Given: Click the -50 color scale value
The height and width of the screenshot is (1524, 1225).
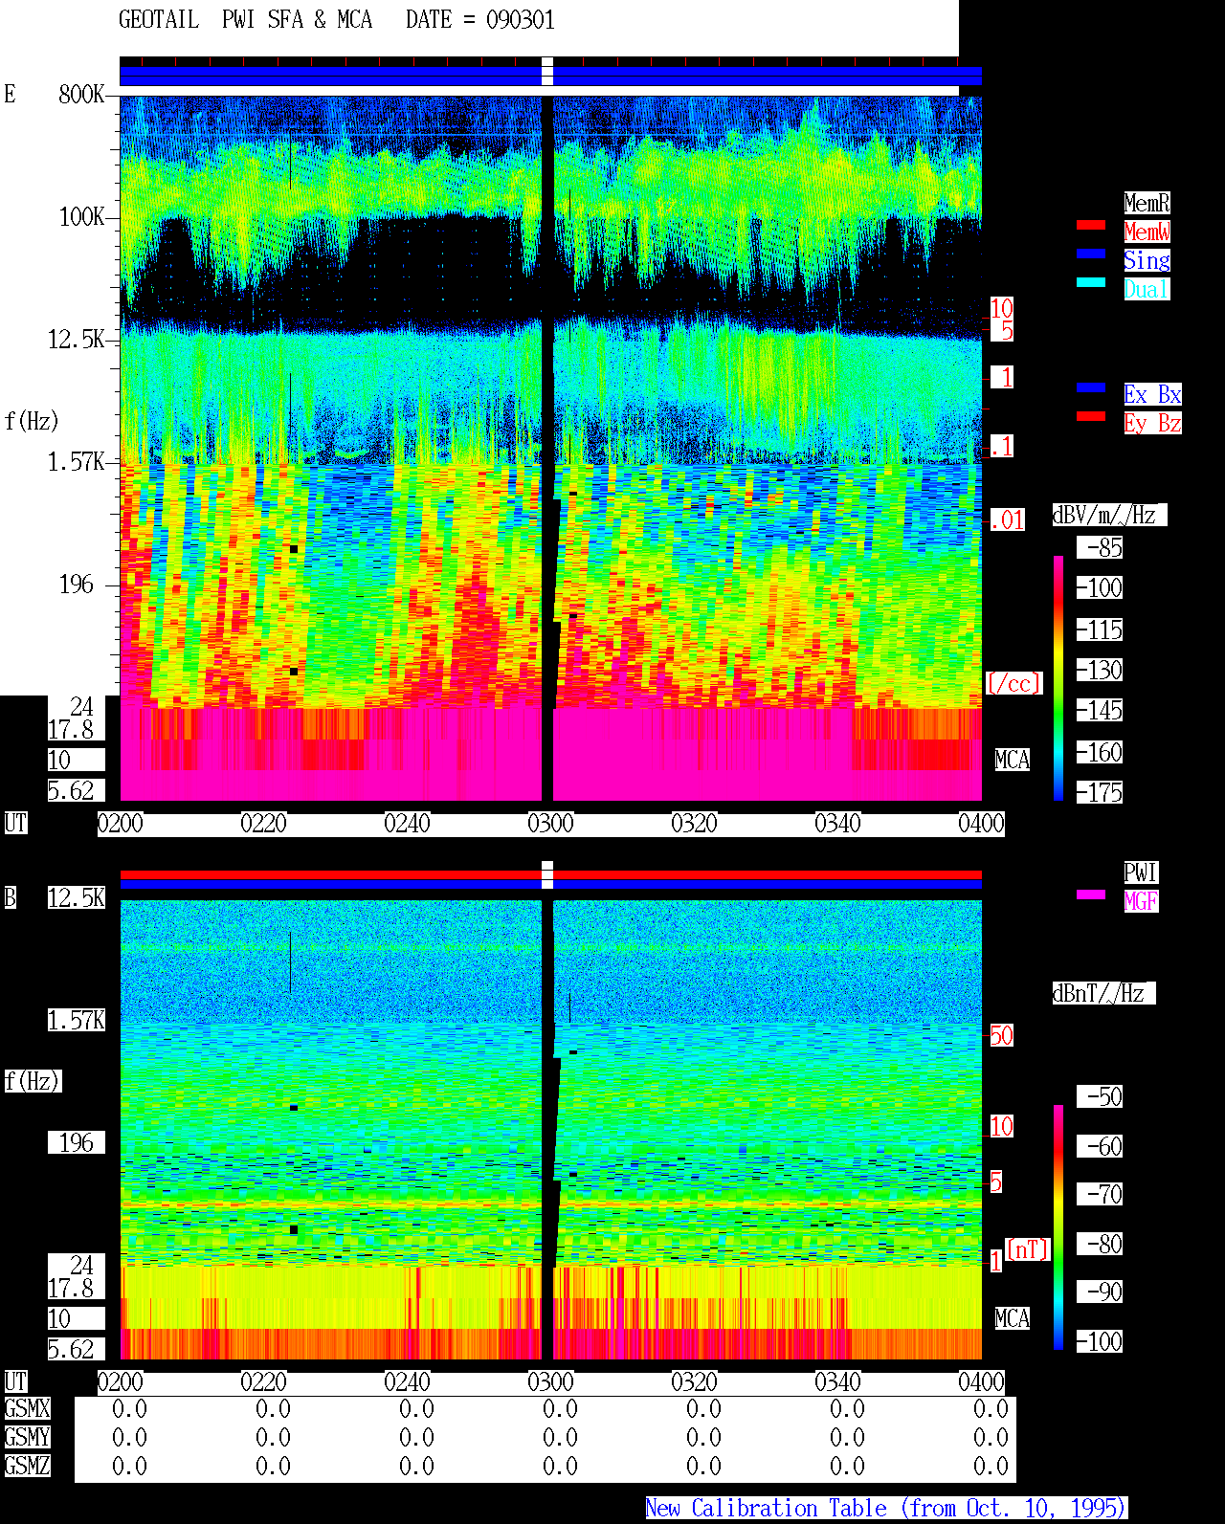Looking at the screenshot, I should 1100,1096.
